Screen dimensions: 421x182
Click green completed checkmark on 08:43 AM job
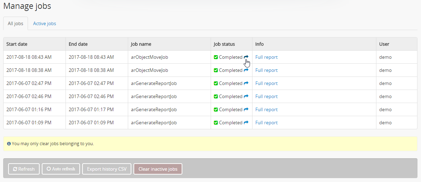[x=216, y=57]
